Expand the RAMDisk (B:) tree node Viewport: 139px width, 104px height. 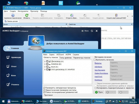(x=45, y=64)
